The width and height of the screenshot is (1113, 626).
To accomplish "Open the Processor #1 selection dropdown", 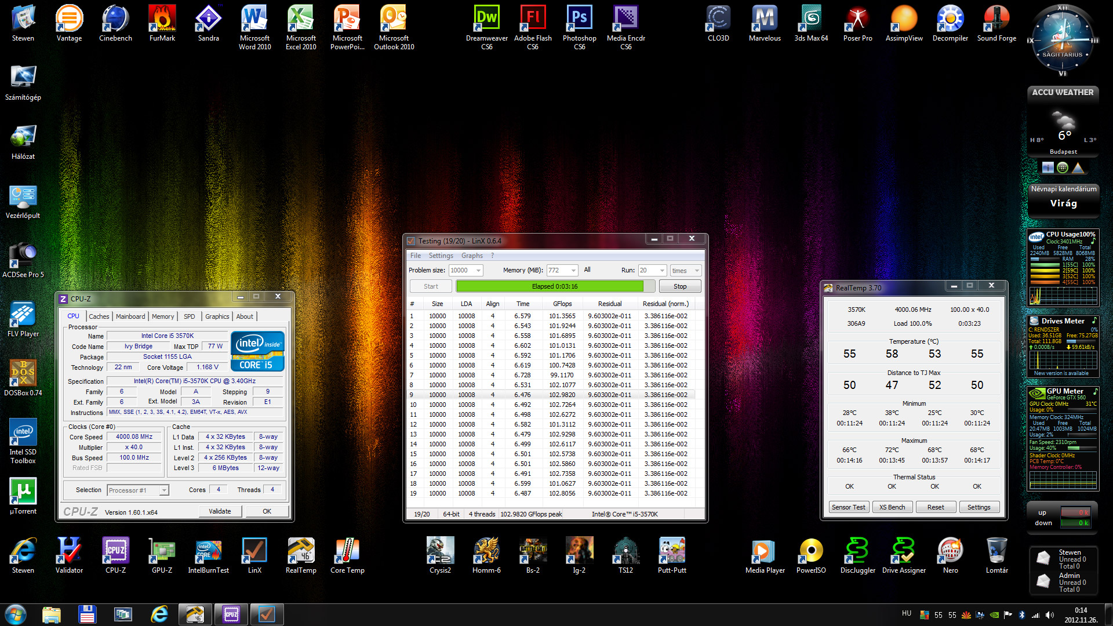I will click(164, 490).
